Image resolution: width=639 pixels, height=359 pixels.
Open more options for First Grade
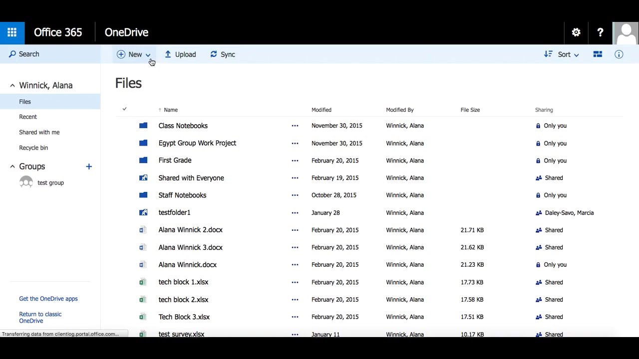(295, 161)
